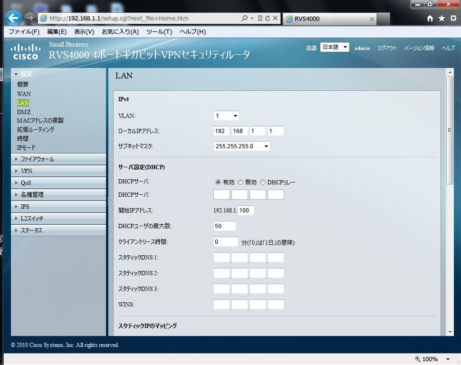The height and width of the screenshot is (365, 461).
Task: Click the compatibility view icon in address bar
Action: tap(260, 18)
